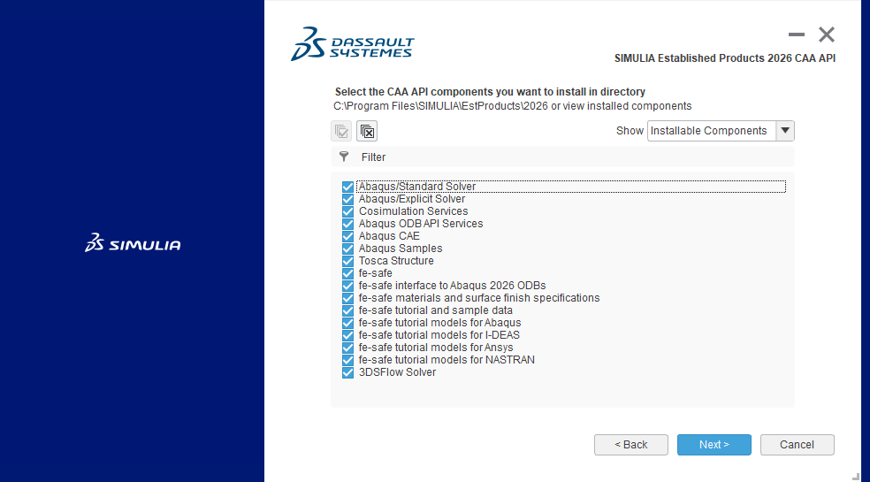The height and width of the screenshot is (482, 870).
Task: Open the Show dropdown arrow
Action: (784, 131)
